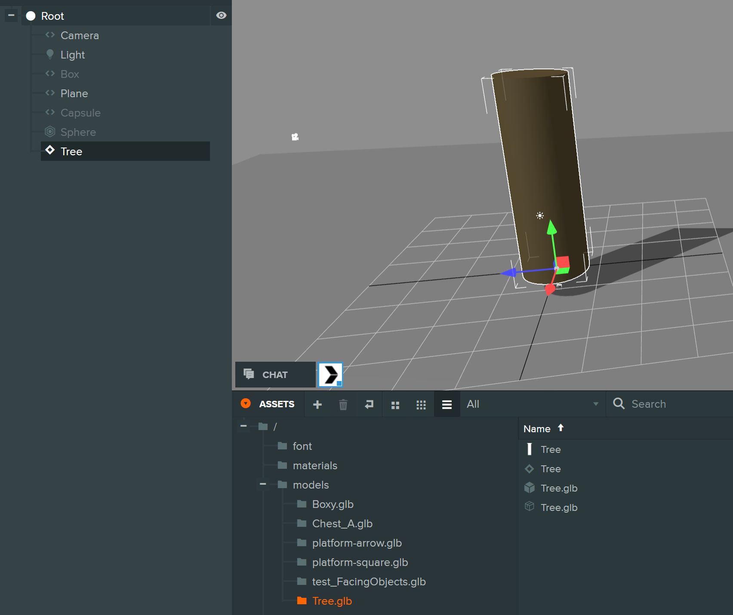
Task: Select the Light entity in hierarchy
Action: click(73, 55)
